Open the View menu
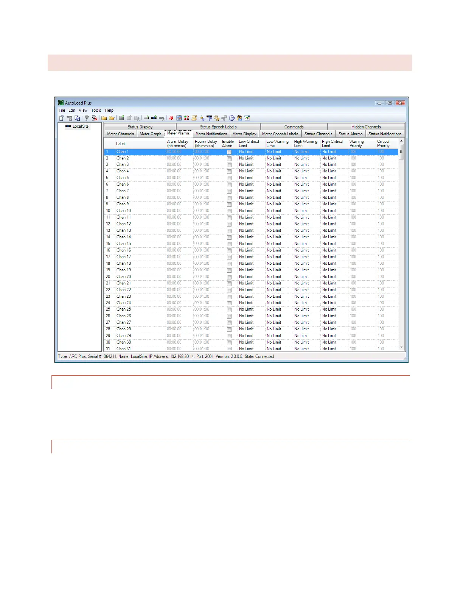The image size is (463, 600). (x=83, y=110)
